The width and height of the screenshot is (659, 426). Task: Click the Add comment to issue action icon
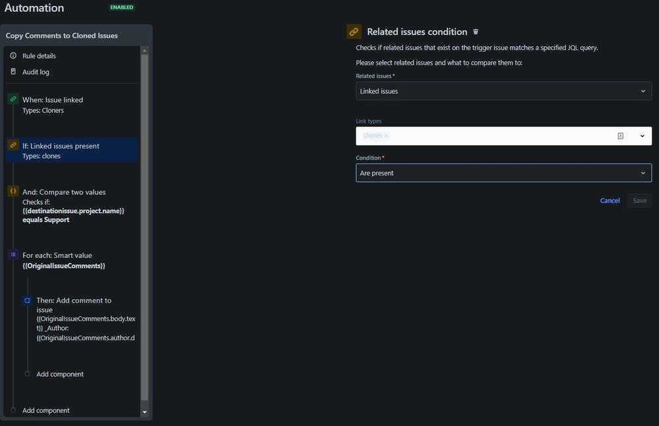[27, 301]
